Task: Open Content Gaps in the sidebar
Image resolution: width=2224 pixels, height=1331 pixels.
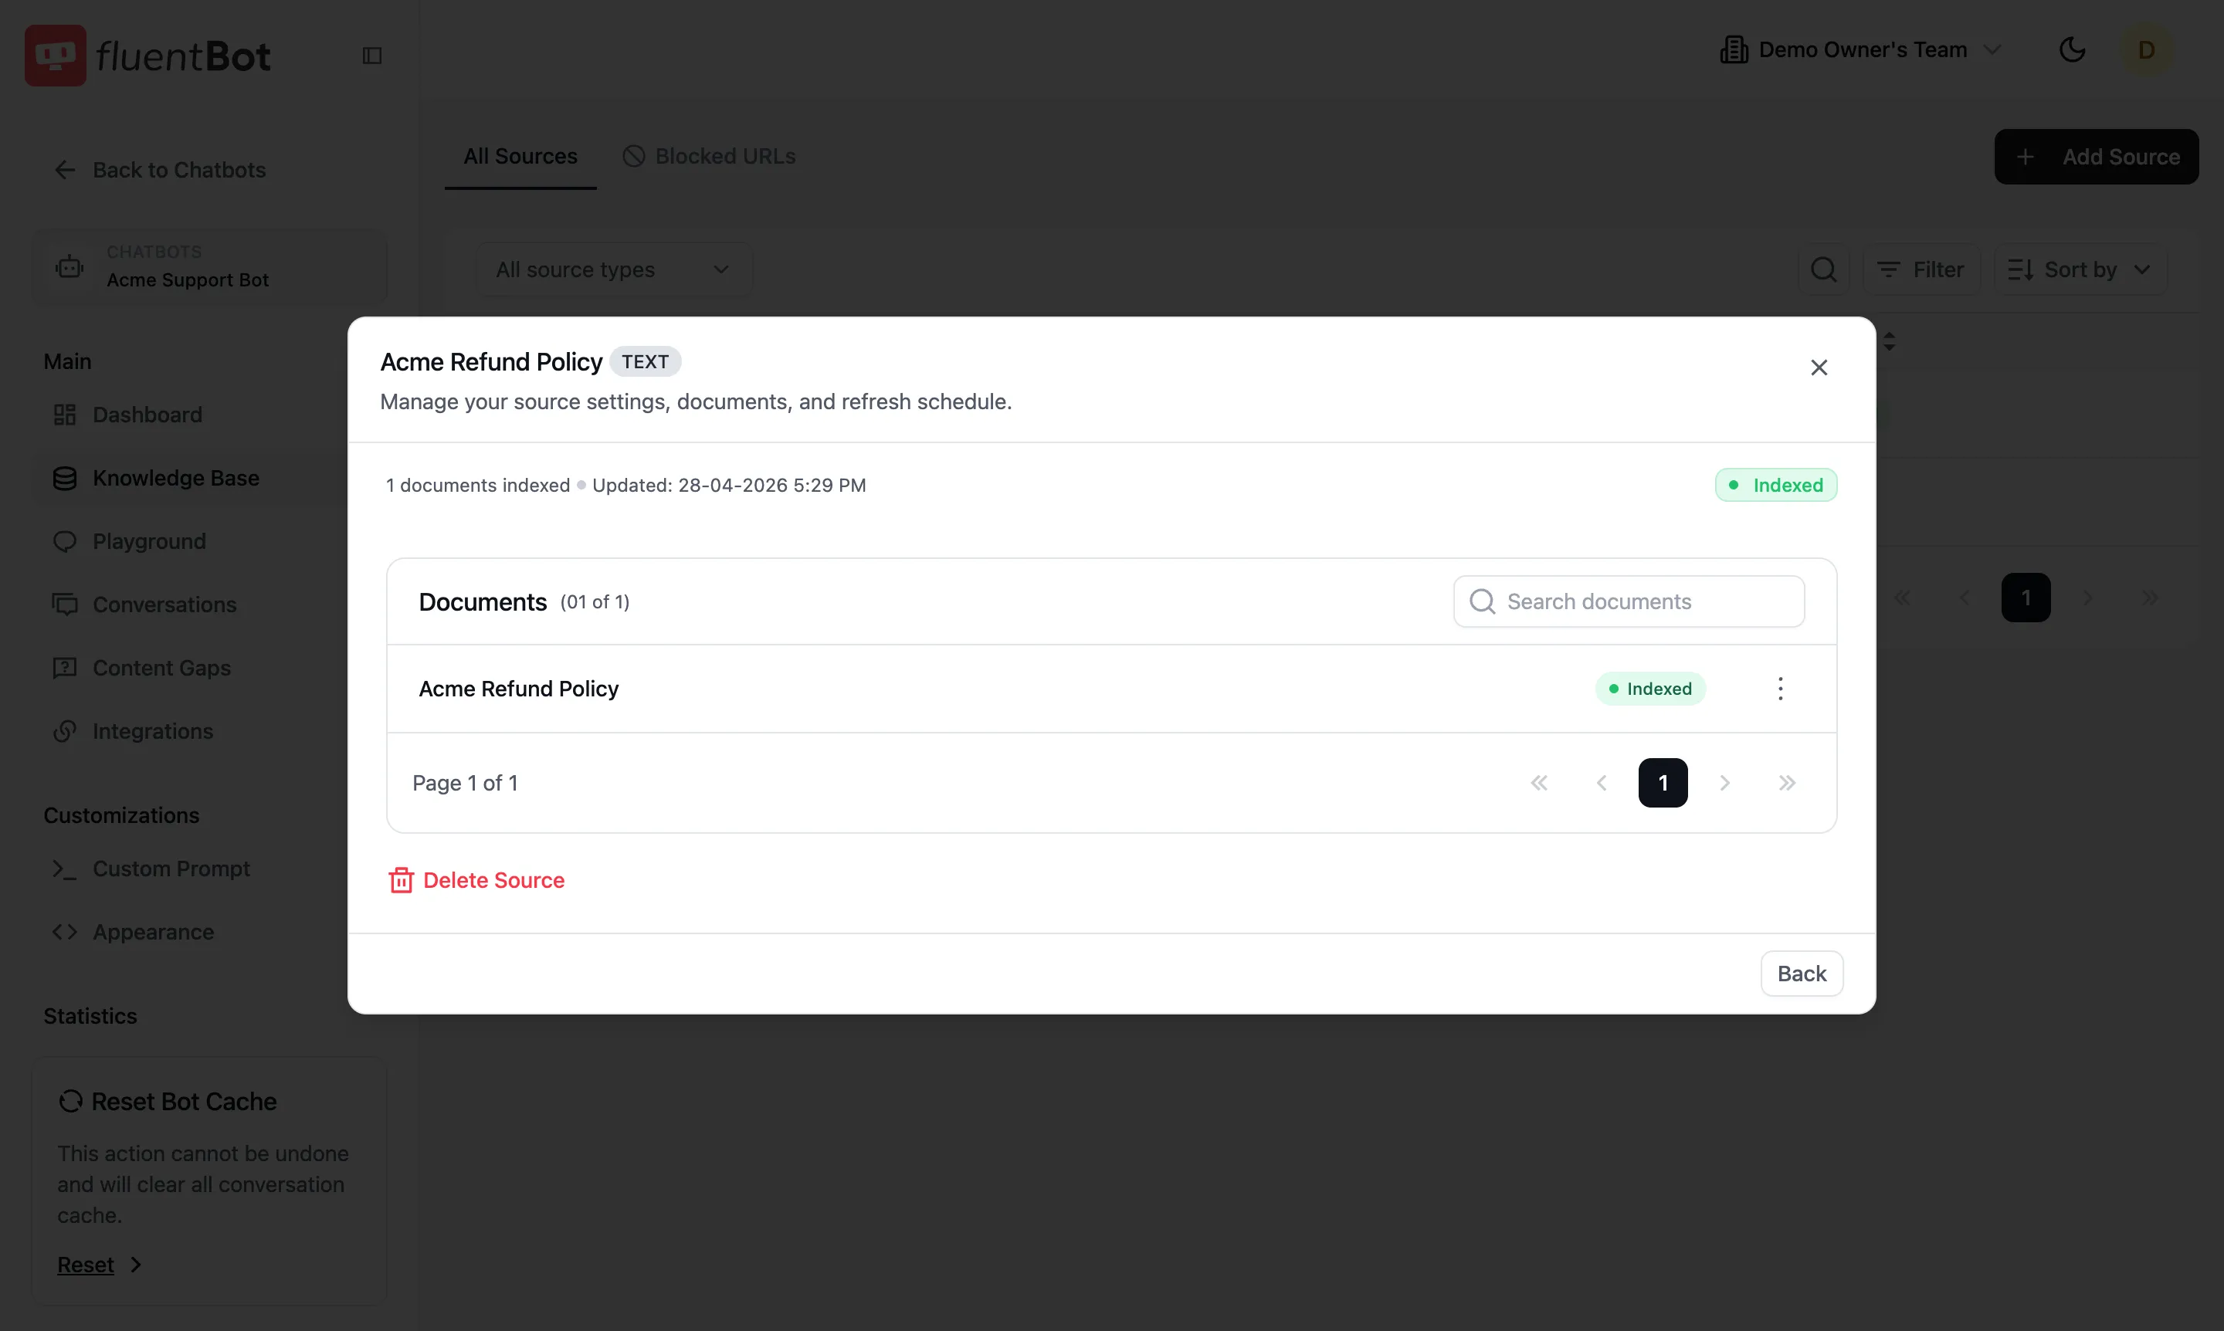Action: click(142, 668)
